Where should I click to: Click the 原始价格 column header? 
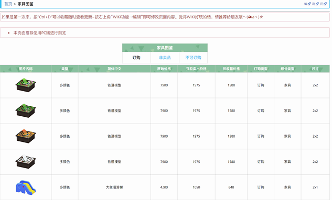(164, 69)
